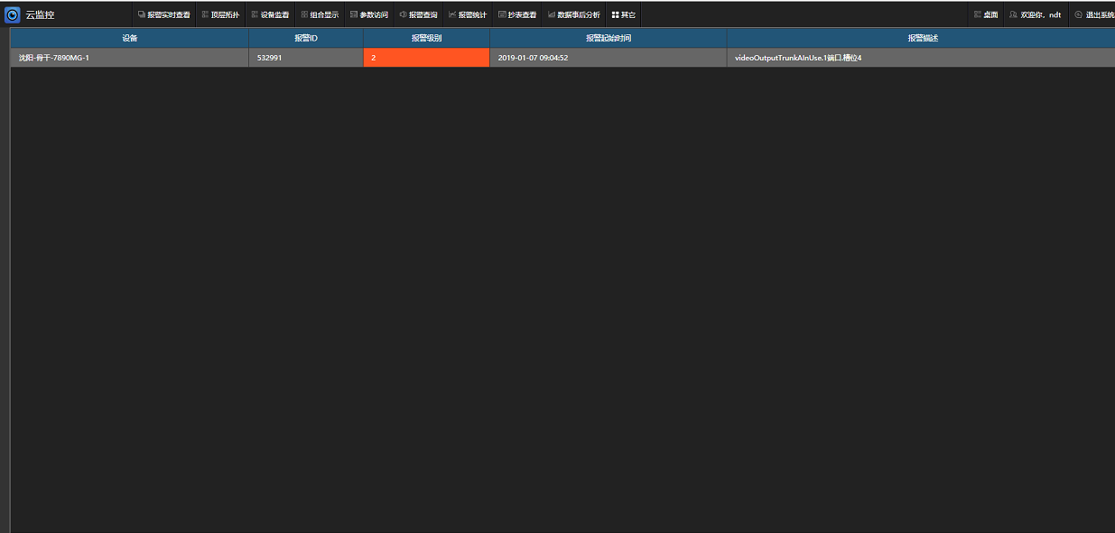Click the 报警统计 chart icon

(452, 14)
